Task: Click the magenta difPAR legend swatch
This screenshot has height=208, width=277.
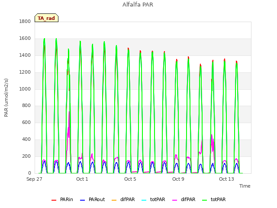Action: [x=175, y=200]
